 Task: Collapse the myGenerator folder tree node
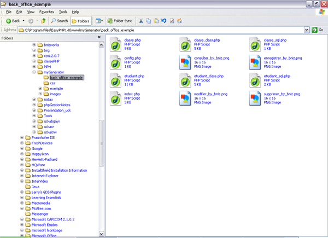[34, 72]
